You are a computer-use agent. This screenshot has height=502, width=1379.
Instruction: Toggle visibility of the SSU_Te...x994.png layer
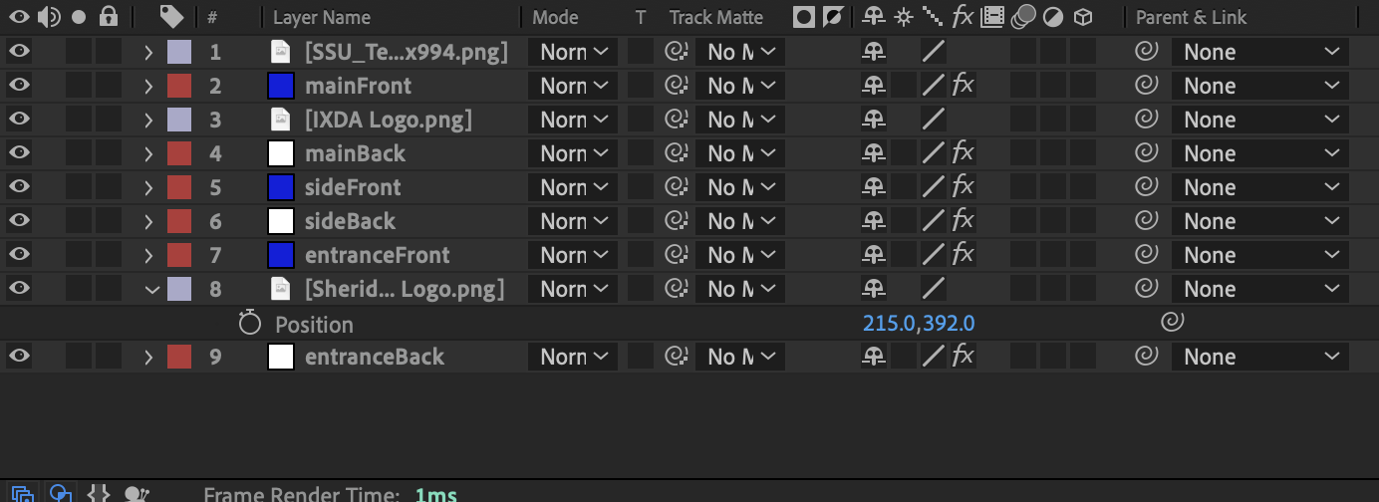tap(19, 52)
